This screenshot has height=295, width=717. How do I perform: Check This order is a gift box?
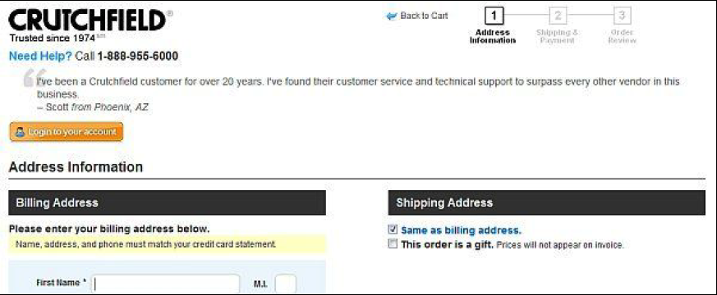click(x=393, y=244)
